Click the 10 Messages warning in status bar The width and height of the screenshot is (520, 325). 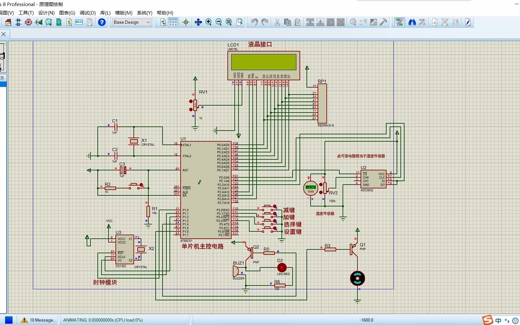point(39,320)
